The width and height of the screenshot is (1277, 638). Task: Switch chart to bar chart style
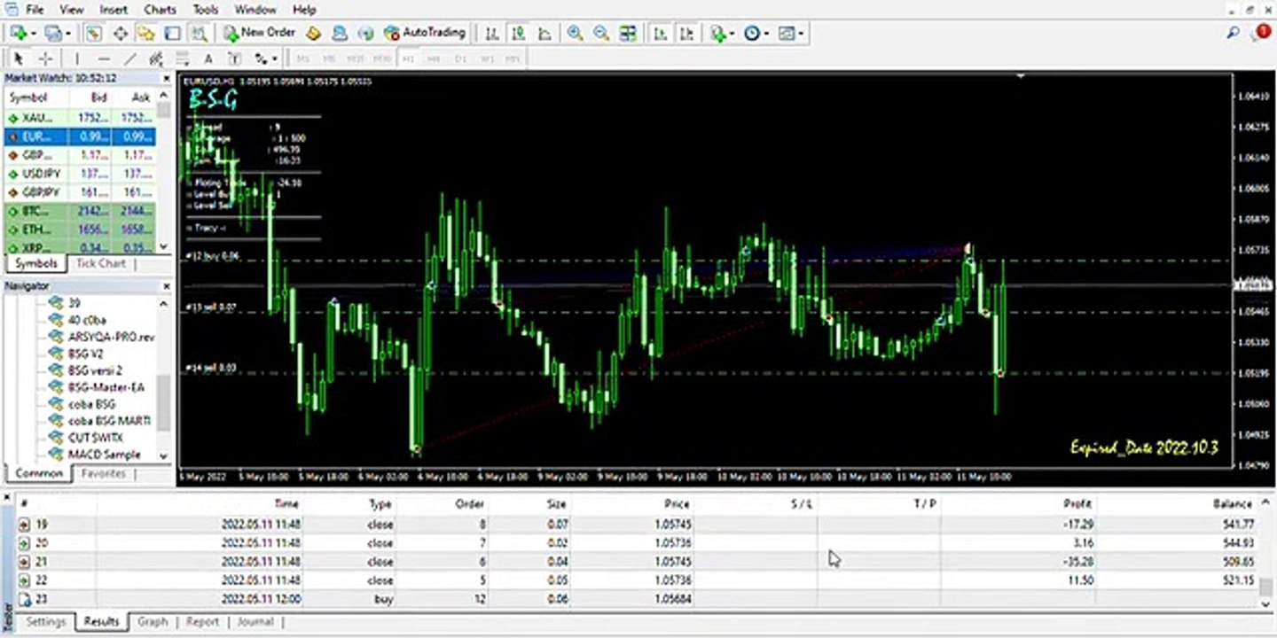tap(492, 33)
